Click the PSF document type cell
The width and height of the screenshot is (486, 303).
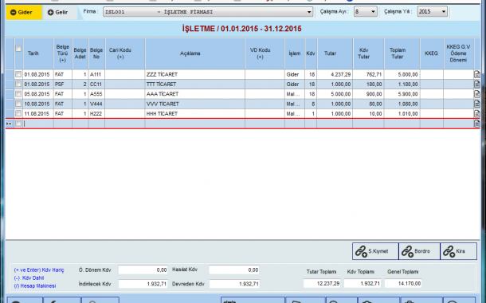point(63,85)
